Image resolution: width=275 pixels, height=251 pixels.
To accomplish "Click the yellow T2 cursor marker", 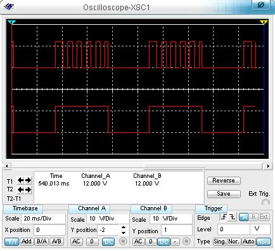I will point(264,22).
